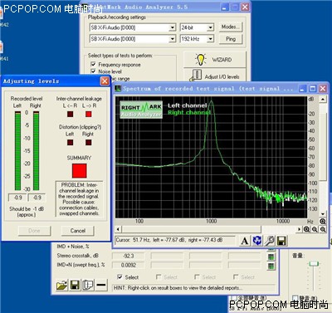This screenshot has height=313, width=332.
Task: Click the blue refresh arrows icon in the spectrum window
Action: coord(257,241)
